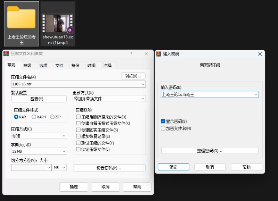Enable the 加密文件名 checkbox

tap(163, 128)
